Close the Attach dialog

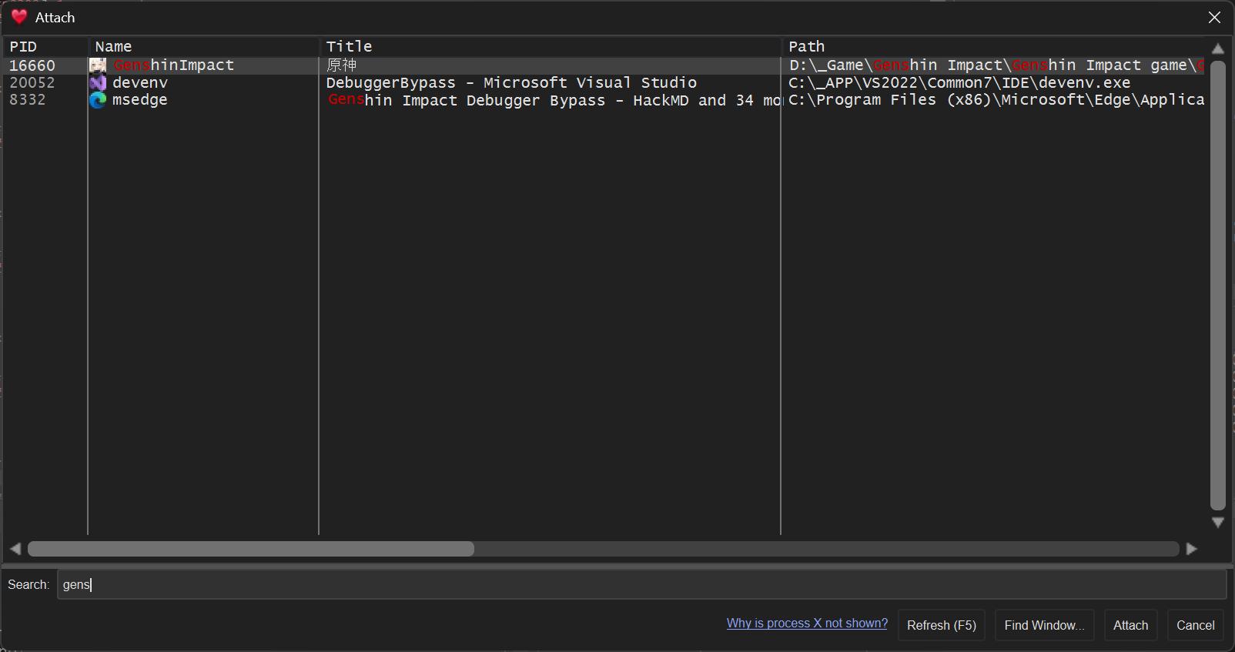[x=1214, y=17]
